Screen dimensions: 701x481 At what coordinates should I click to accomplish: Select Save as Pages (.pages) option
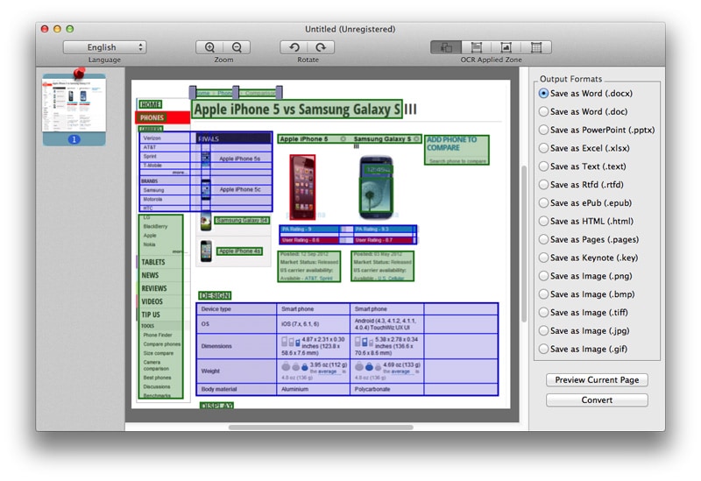589,239
